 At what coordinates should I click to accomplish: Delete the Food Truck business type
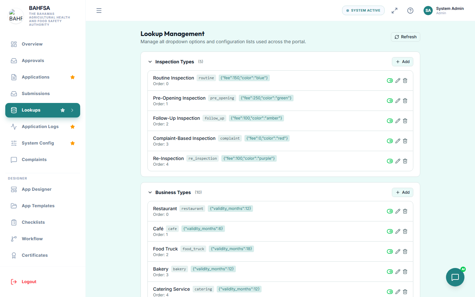pyautogui.click(x=405, y=251)
